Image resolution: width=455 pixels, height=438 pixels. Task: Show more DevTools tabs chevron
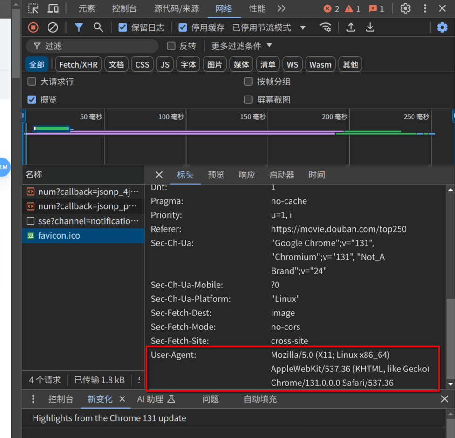pyautogui.click(x=281, y=8)
